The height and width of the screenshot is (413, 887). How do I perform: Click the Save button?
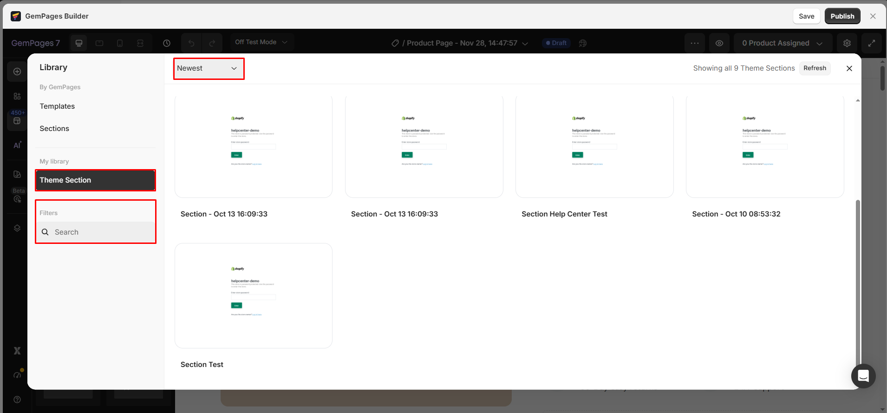coord(807,16)
